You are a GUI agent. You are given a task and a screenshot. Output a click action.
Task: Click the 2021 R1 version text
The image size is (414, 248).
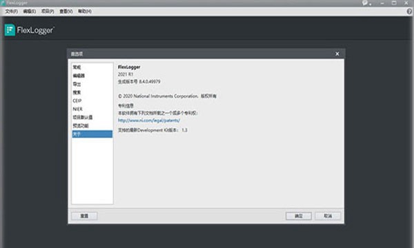coord(126,74)
